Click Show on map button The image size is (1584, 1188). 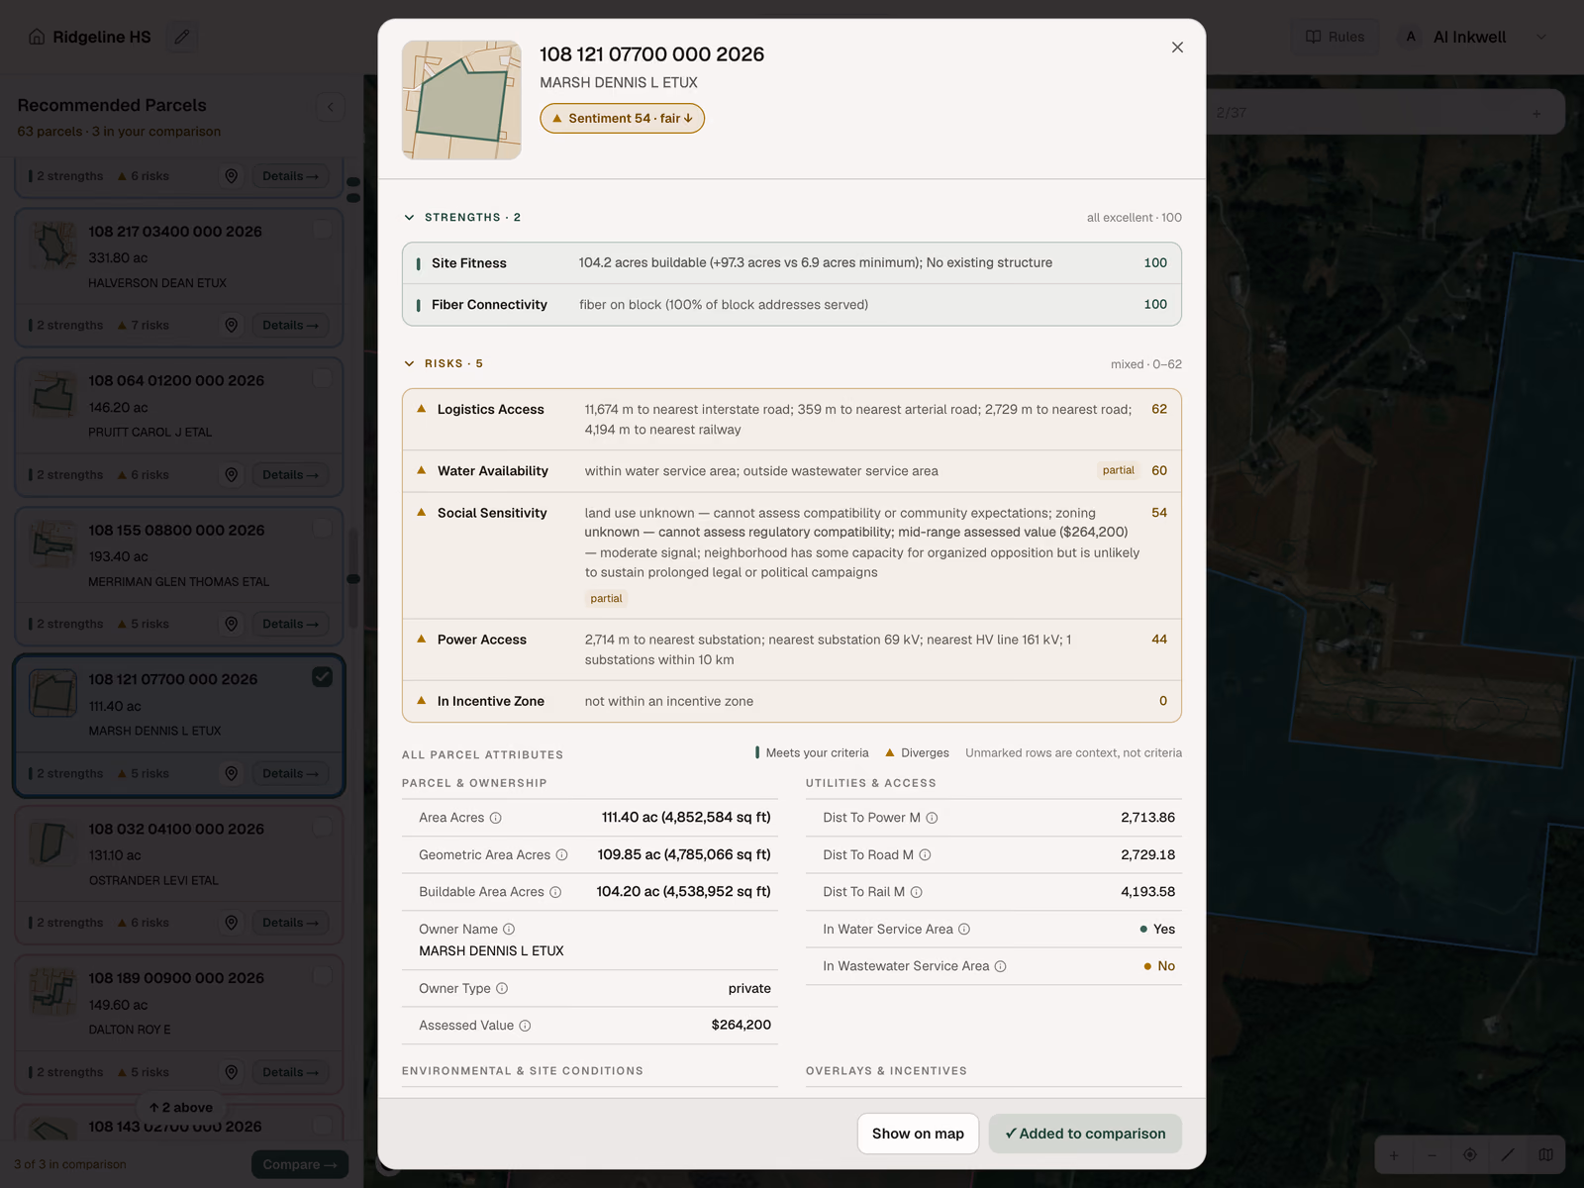point(918,1134)
